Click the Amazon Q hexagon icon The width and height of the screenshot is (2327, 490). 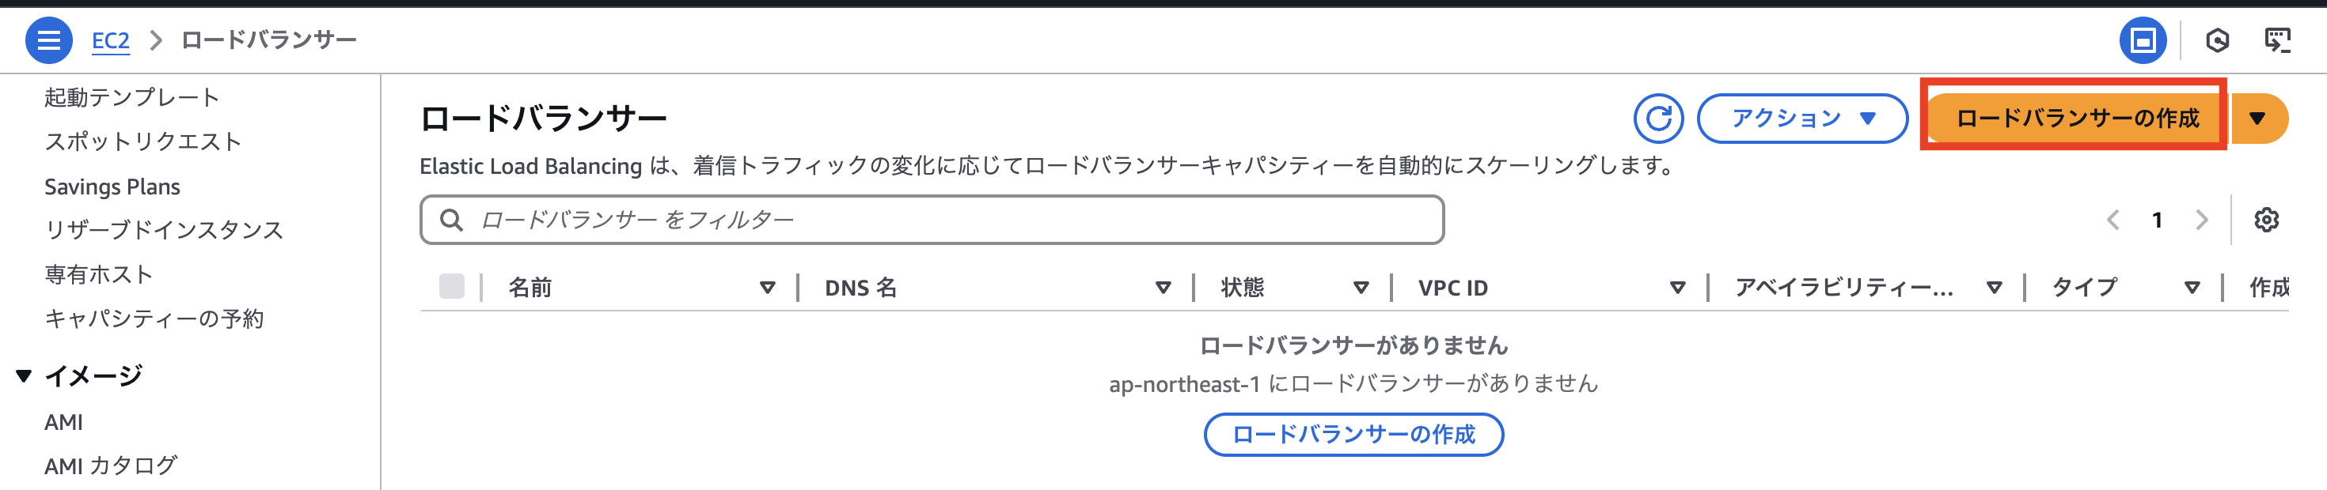(2219, 40)
